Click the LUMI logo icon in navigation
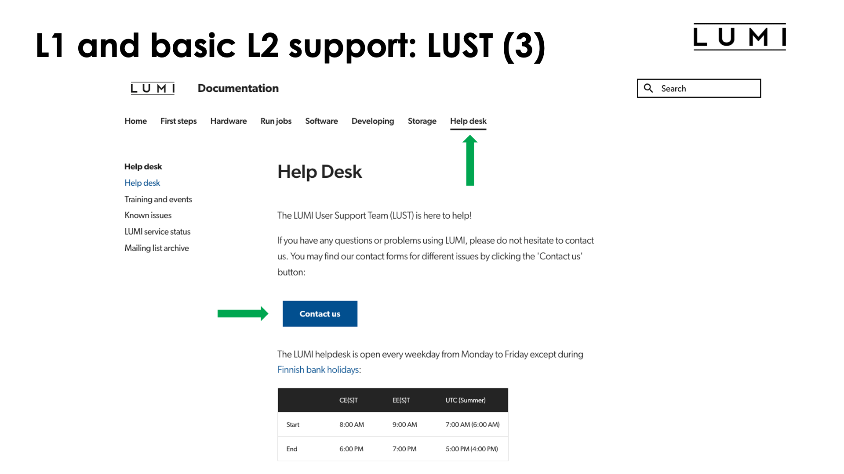844x474 pixels. click(x=153, y=88)
